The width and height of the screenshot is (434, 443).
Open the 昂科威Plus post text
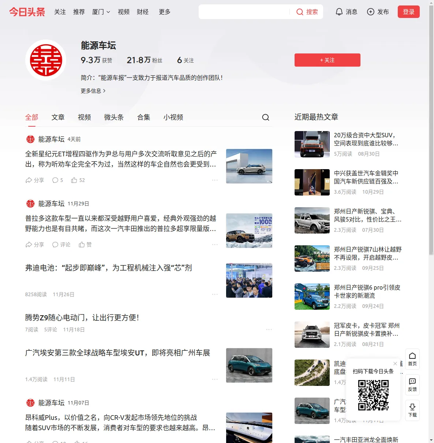coord(120,422)
